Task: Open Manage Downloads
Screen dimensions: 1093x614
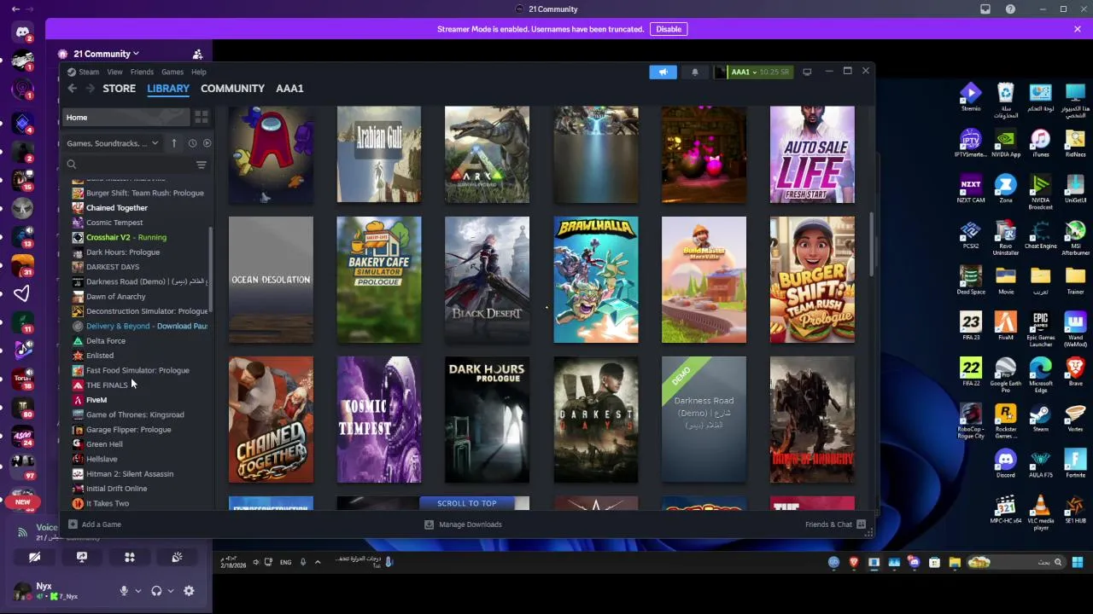Action: click(x=463, y=524)
